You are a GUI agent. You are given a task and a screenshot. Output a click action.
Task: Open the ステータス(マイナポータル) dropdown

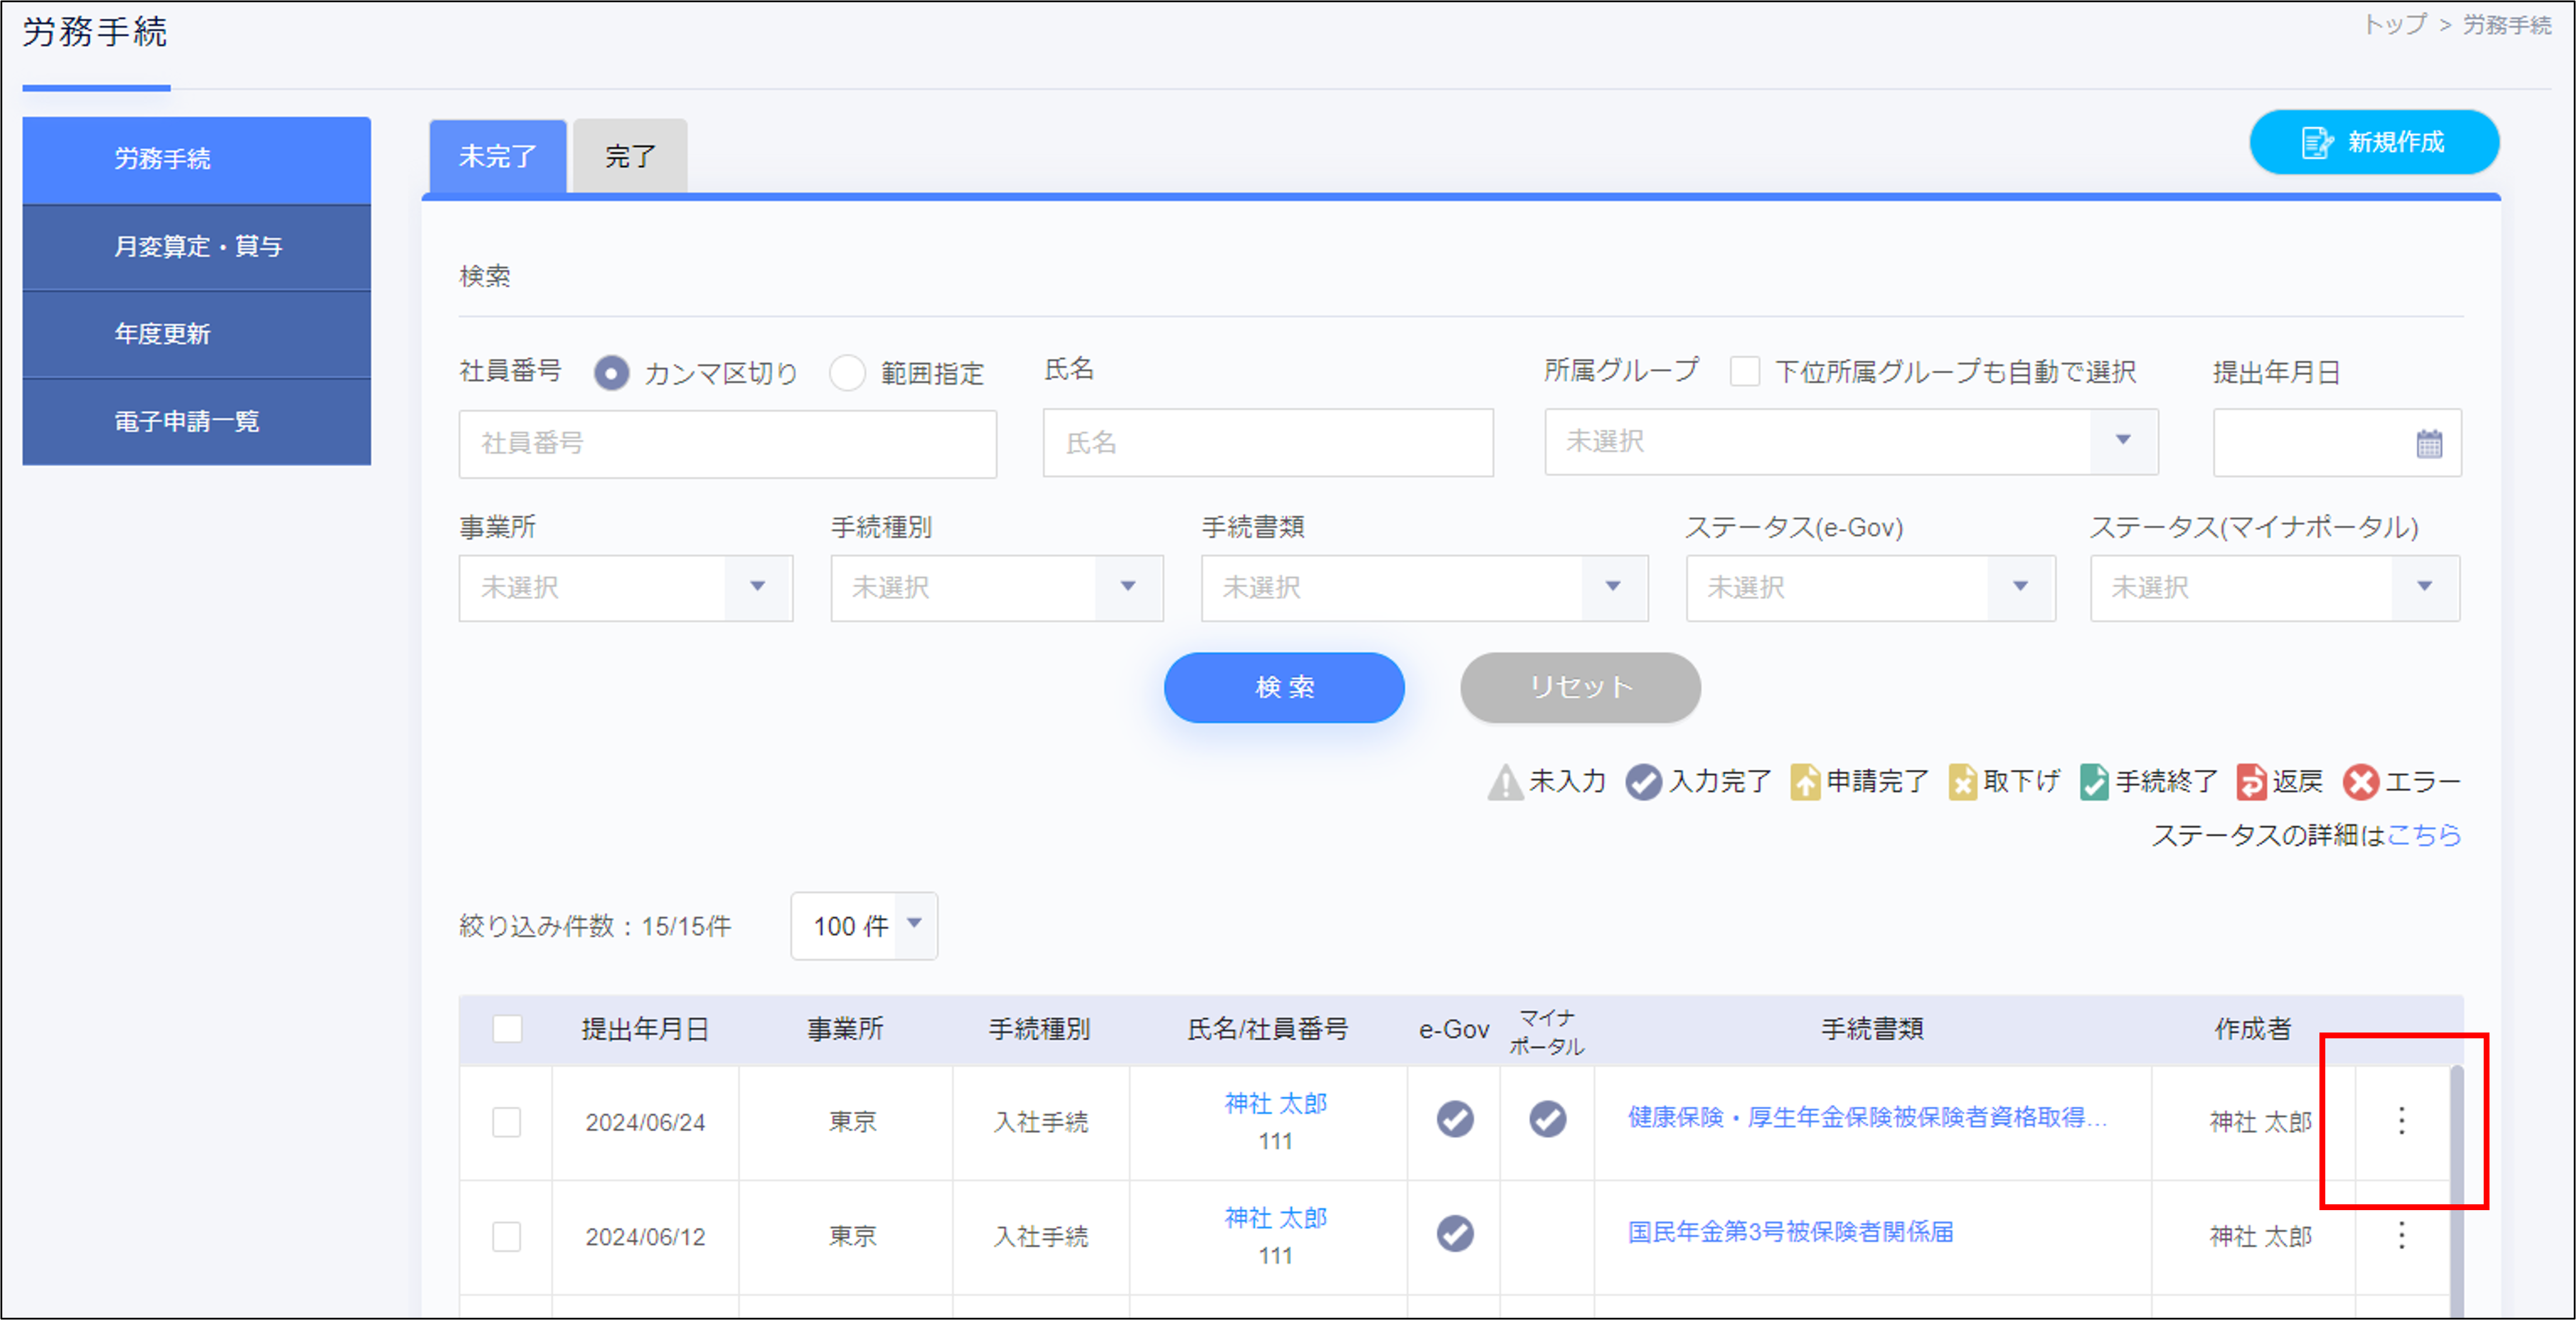pos(2275,588)
